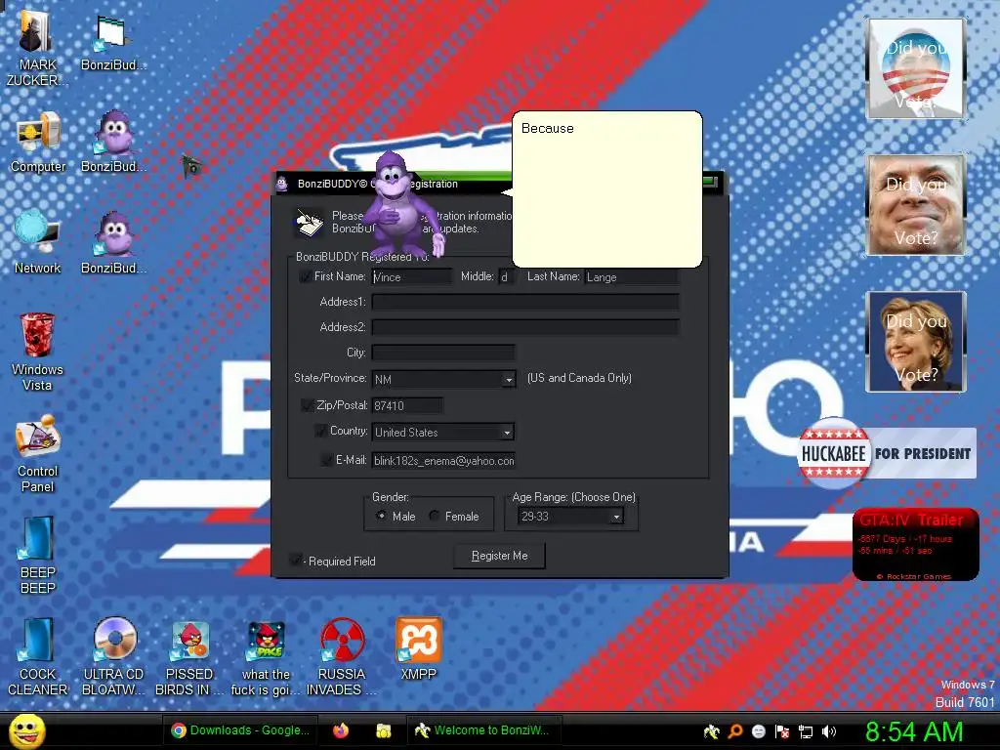This screenshot has height=750, width=1000.
Task: Click the Register Me button
Action: (499, 556)
